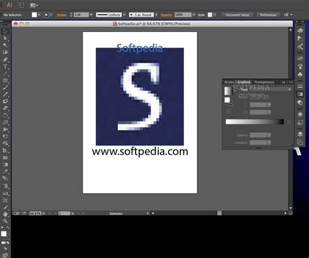The width and height of the screenshot is (309, 258).
Task: Open Location dropdown in Gradient panel
Action: 269,143
